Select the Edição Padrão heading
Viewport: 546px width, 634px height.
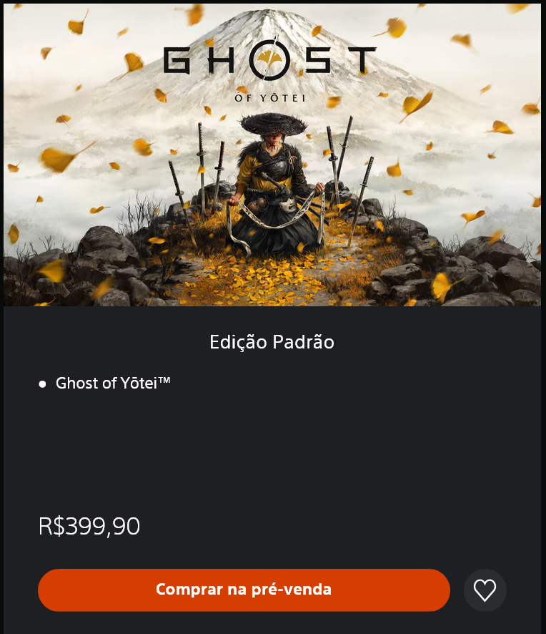tap(272, 342)
